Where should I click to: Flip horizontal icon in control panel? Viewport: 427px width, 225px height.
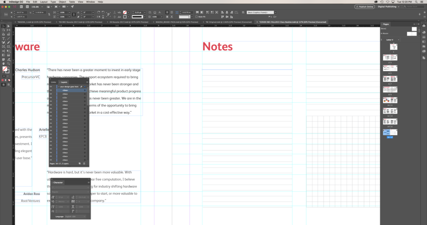[98, 17]
